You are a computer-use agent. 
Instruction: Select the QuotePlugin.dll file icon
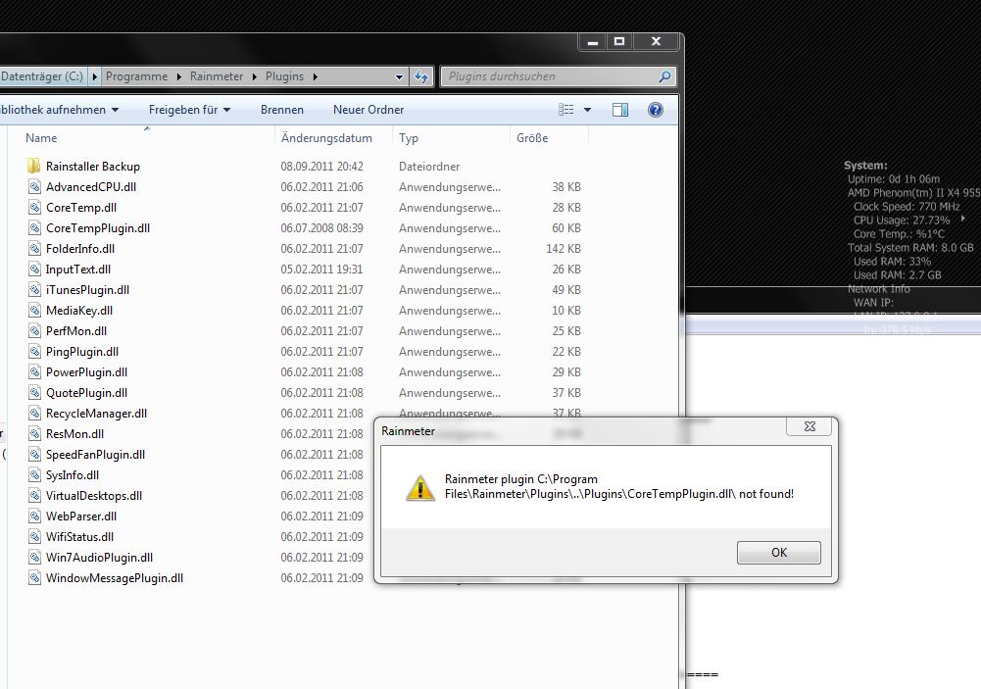pyautogui.click(x=35, y=394)
